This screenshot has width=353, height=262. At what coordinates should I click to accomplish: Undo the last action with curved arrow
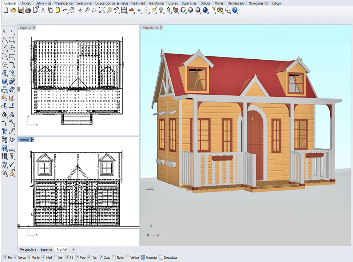click(65, 10)
